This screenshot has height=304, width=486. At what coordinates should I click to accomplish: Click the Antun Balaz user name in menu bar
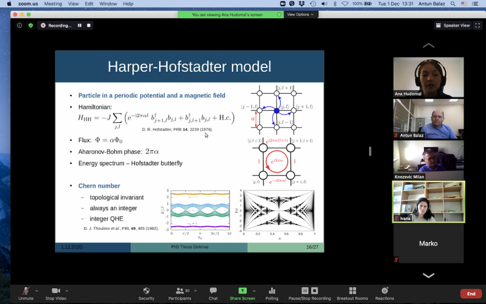tap(432, 4)
